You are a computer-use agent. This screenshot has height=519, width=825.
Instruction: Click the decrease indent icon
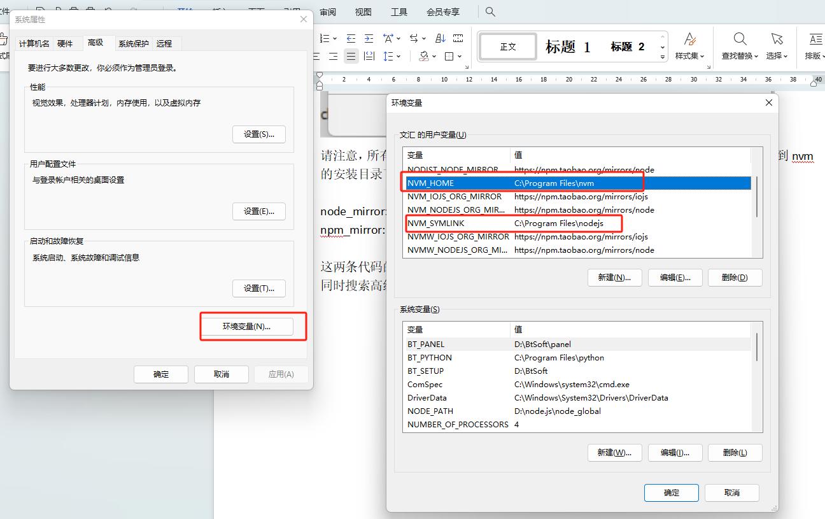[351, 38]
